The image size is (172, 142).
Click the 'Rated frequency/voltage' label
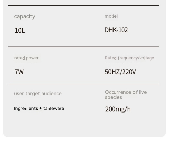pos(130,58)
